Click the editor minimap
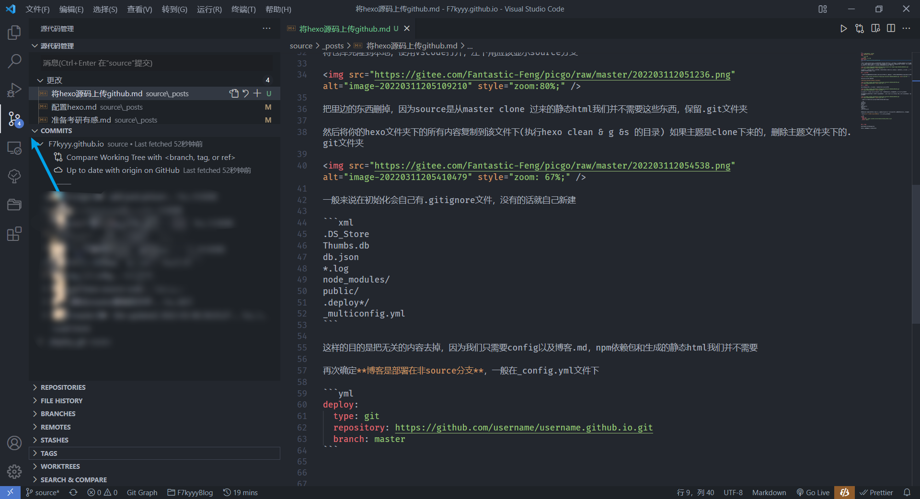Image resolution: width=920 pixels, height=499 pixels. point(885,91)
